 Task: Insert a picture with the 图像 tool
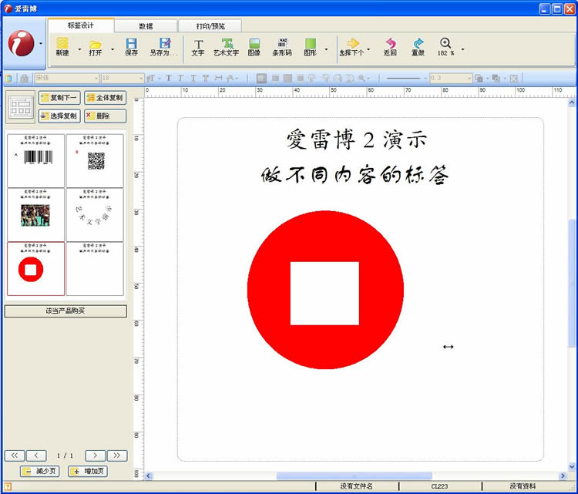click(254, 47)
